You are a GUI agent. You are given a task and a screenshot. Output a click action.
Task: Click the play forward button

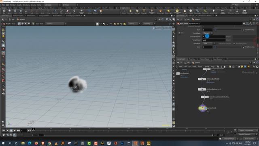[x=15, y=131]
